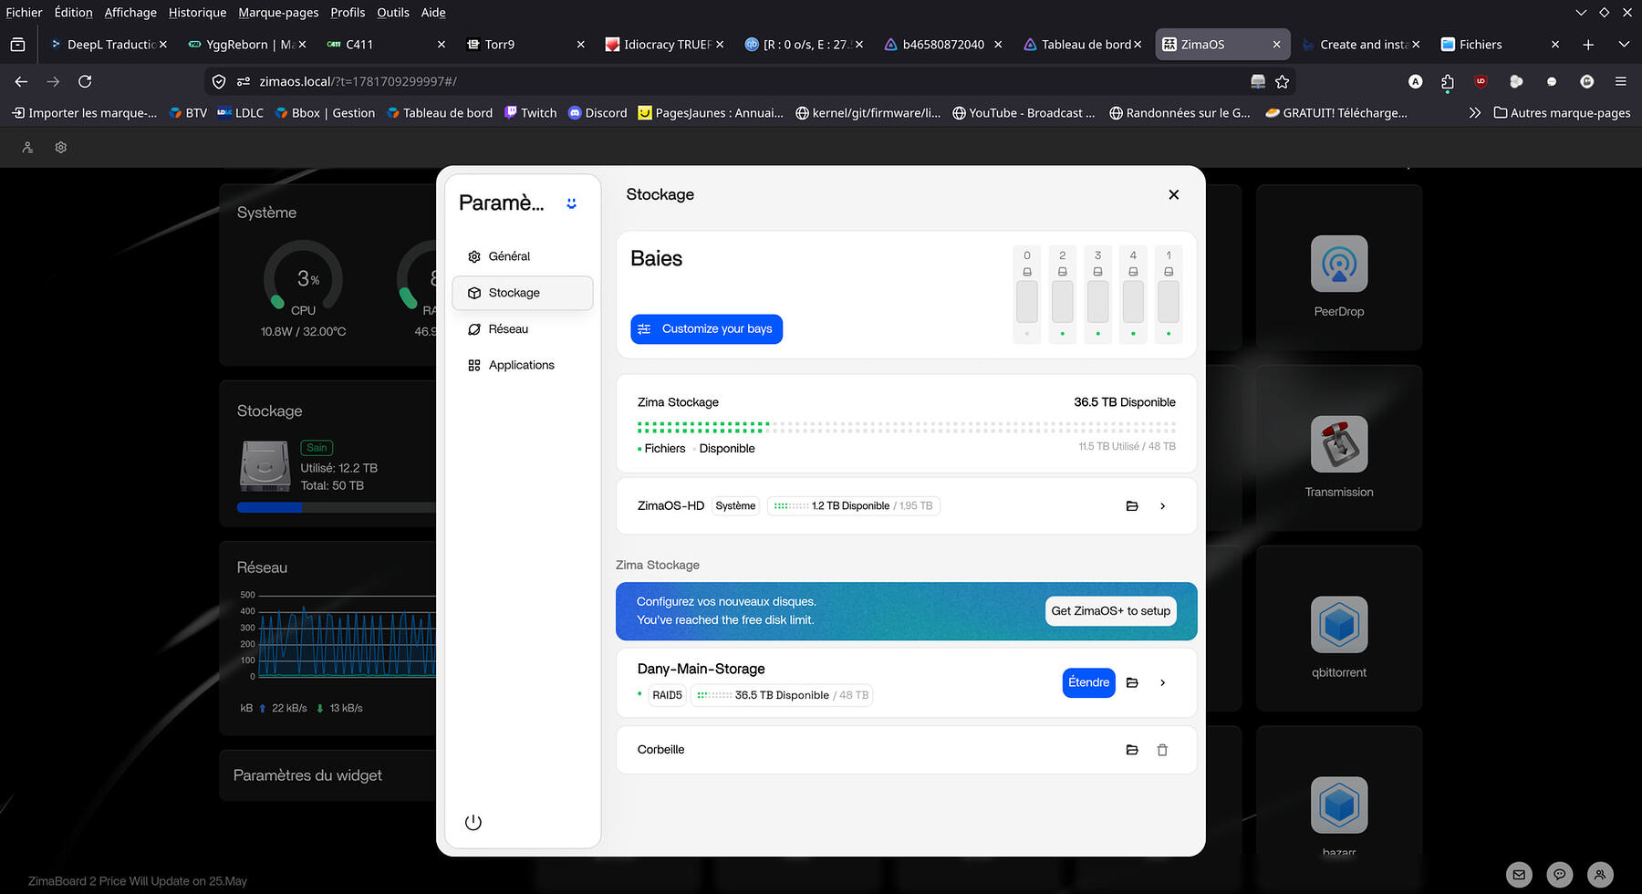
Task: Open the qbittorrent app icon
Action: (x=1338, y=625)
